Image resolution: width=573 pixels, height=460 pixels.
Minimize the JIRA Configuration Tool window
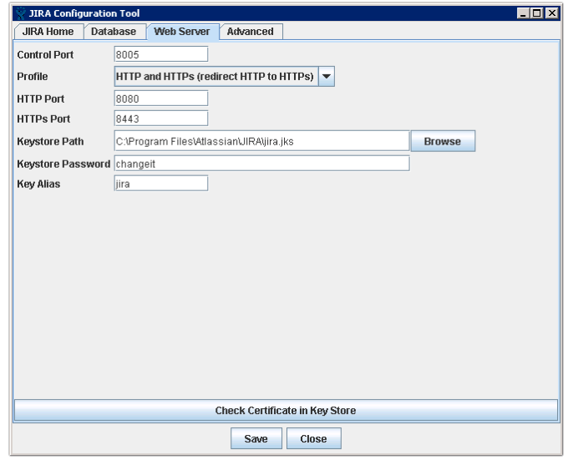coord(523,13)
